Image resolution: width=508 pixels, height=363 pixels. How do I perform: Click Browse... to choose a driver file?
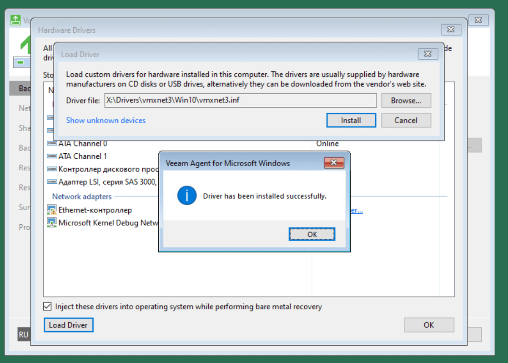point(406,101)
